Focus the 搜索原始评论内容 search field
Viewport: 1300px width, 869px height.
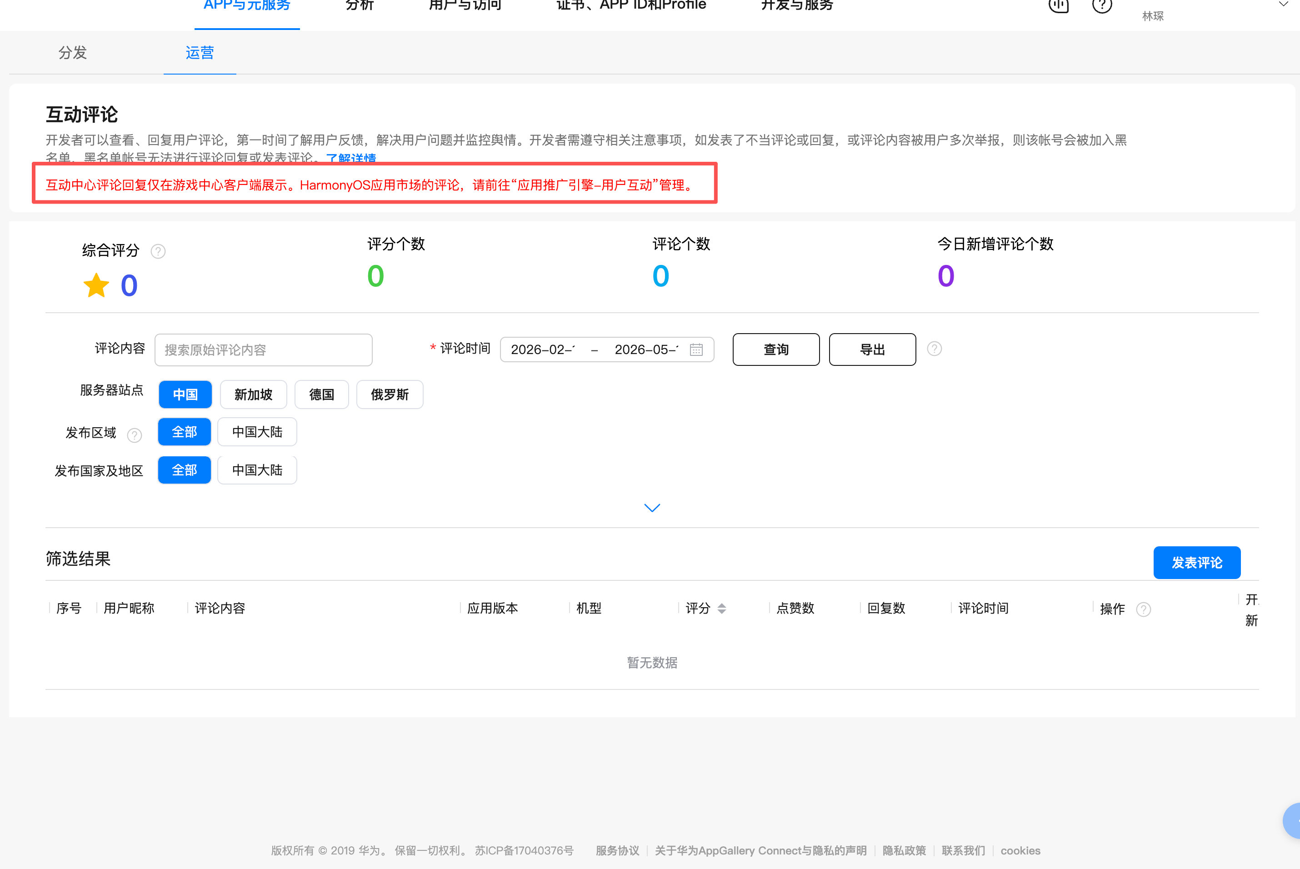(x=263, y=350)
